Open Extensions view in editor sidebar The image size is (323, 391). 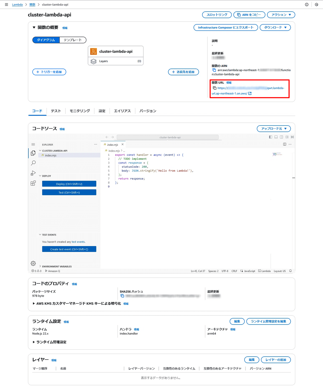pyautogui.click(x=33, y=183)
